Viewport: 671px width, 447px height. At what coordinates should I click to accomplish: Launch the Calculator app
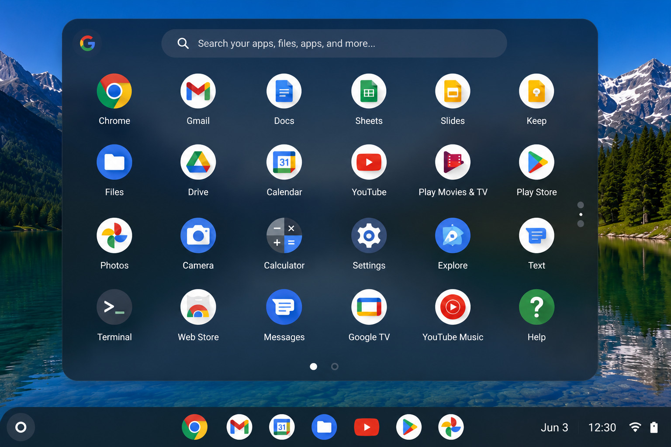coord(284,235)
